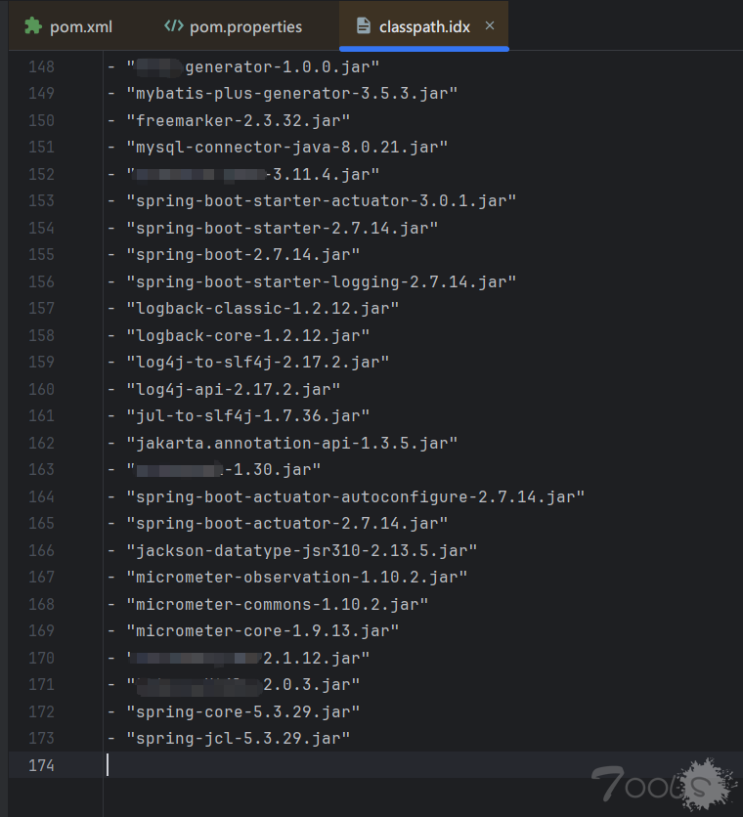This screenshot has height=817, width=743.
Task: Click line "logback-classic-1.2.12.jar"
Action: [262, 309]
